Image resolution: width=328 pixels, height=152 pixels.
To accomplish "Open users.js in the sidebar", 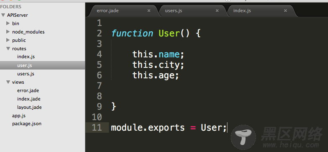I will click(x=26, y=74).
